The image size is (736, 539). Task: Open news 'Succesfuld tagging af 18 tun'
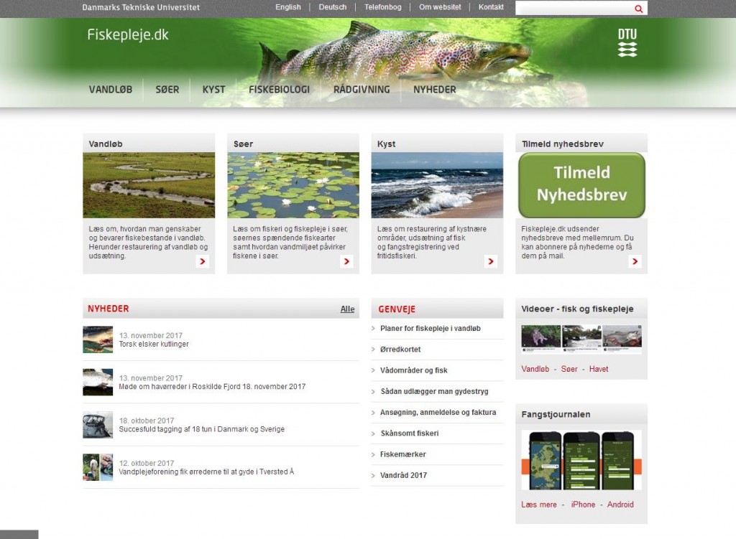(202, 429)
